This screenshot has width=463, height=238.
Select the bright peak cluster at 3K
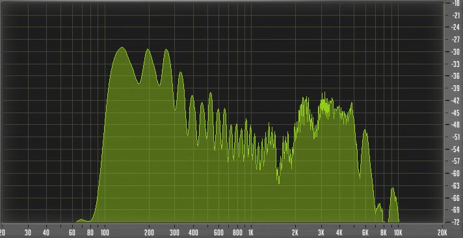(324, 103)
